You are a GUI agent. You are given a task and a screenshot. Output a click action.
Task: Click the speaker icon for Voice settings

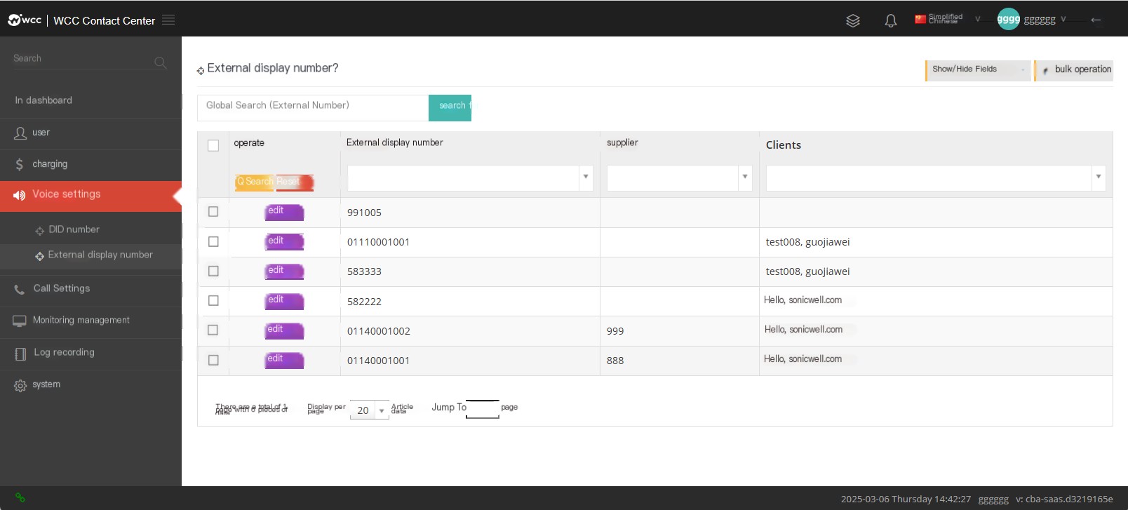point(19,195)
